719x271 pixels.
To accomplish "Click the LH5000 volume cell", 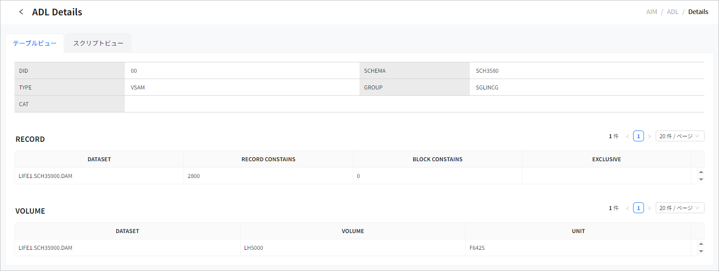I will click(x=254, y=248).
